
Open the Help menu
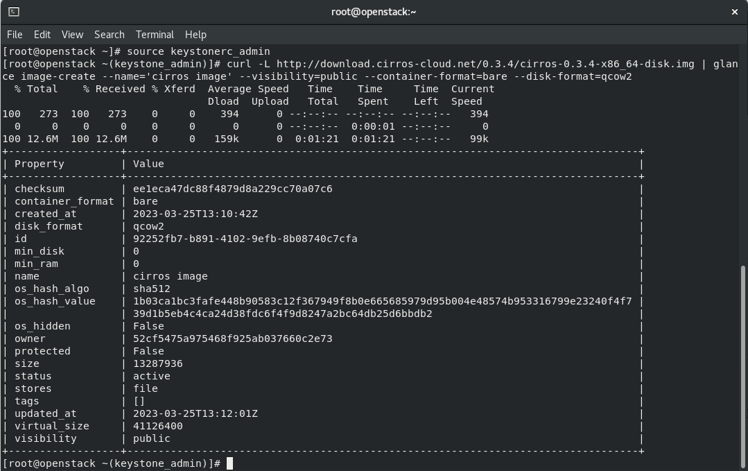tap(195, 34)
